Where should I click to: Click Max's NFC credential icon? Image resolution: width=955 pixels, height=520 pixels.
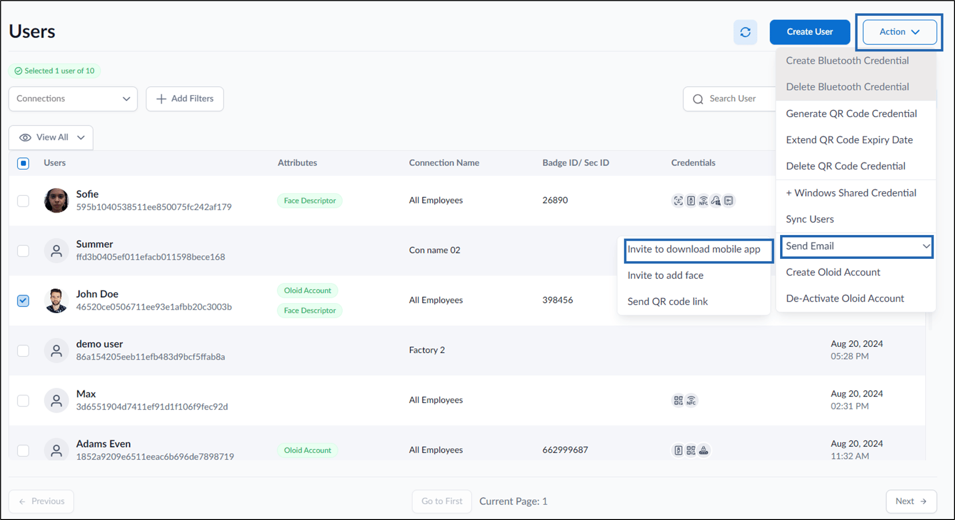pos(691,400)
